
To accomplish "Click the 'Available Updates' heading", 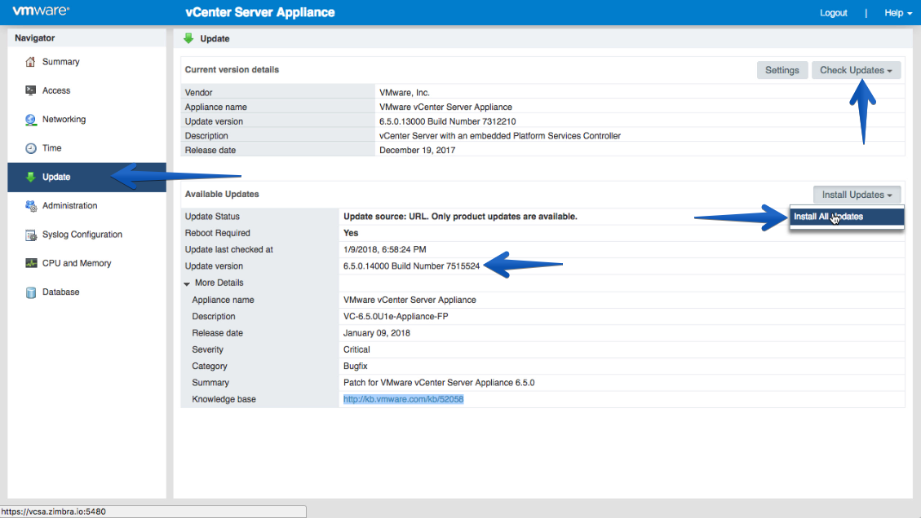I will click(x=222, y=194).
